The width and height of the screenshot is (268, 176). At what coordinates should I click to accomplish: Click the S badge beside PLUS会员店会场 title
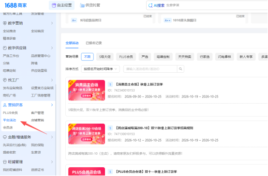[x=110, y=172]
